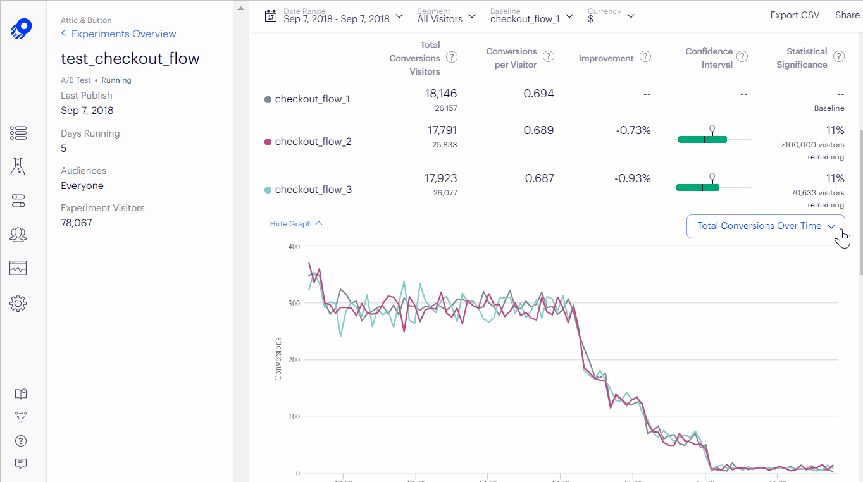The width and height of the screenshot is (863, 482).
Task: Show help for Total Conversions Visitors column
Action: [452, 58]
